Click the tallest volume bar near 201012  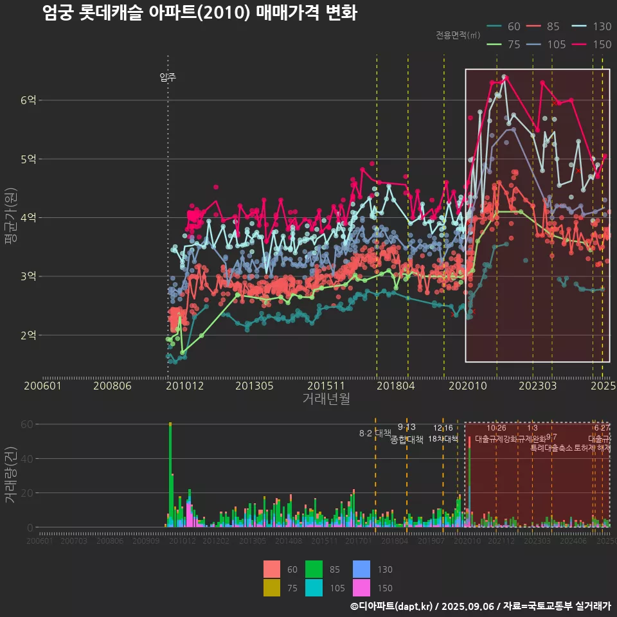170,474
